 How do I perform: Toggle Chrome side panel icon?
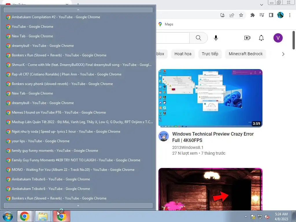271,15
